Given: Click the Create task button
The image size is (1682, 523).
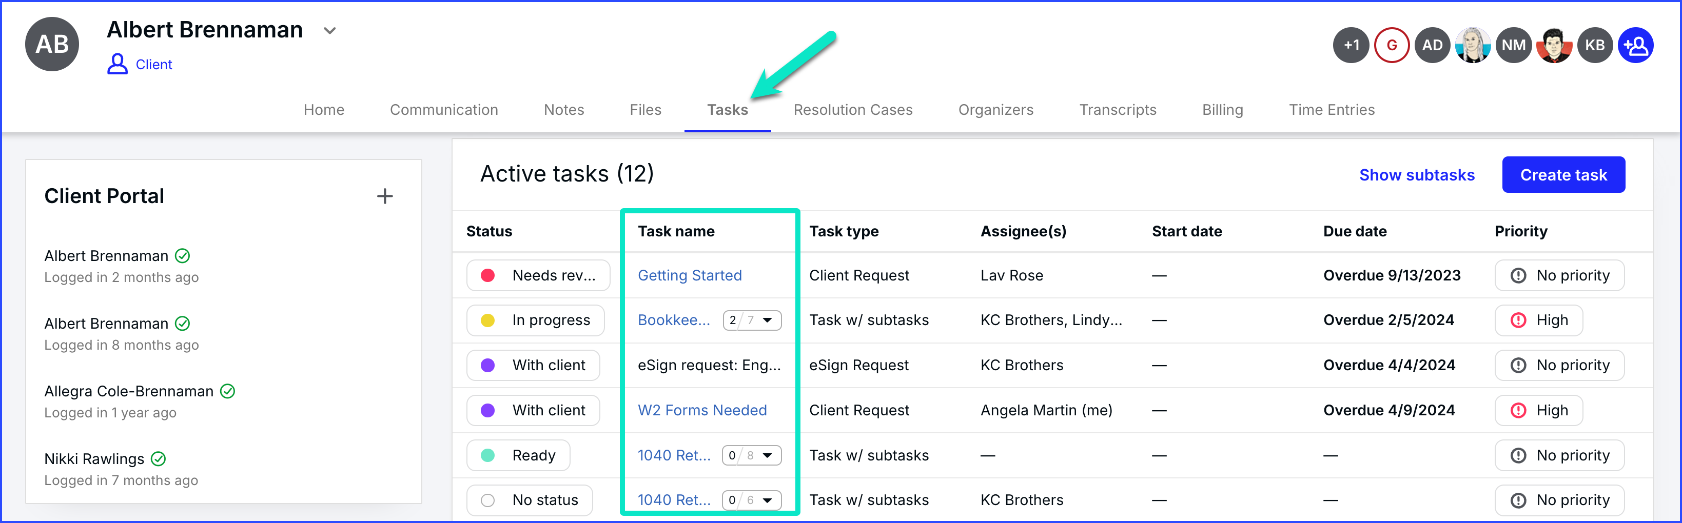Looking at the screenshot, I should click(1563, 175).
